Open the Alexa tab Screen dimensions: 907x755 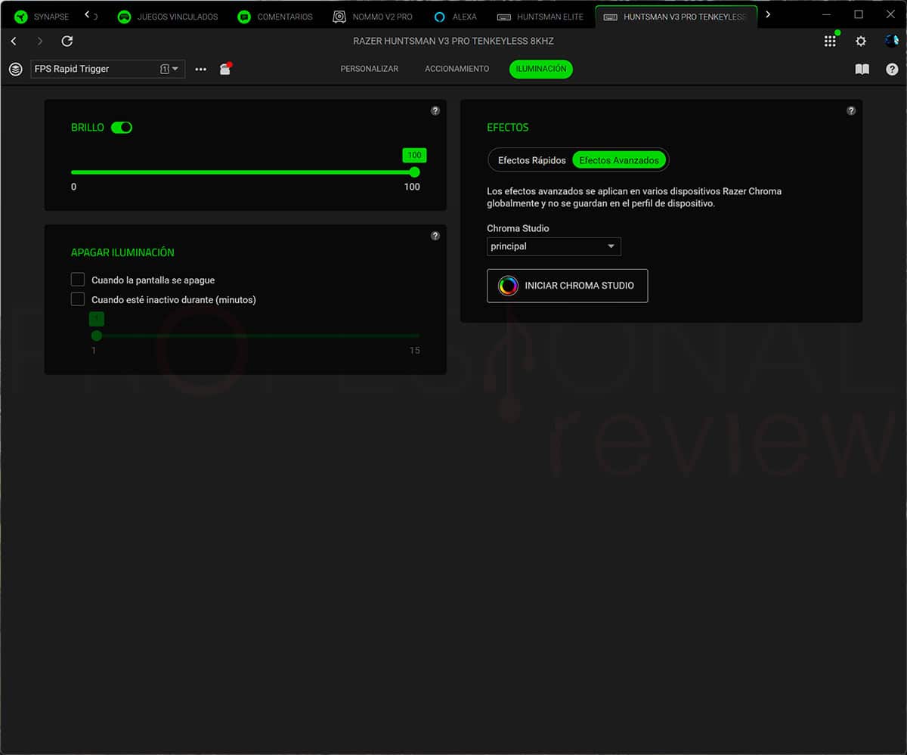[x=456, y=17]
